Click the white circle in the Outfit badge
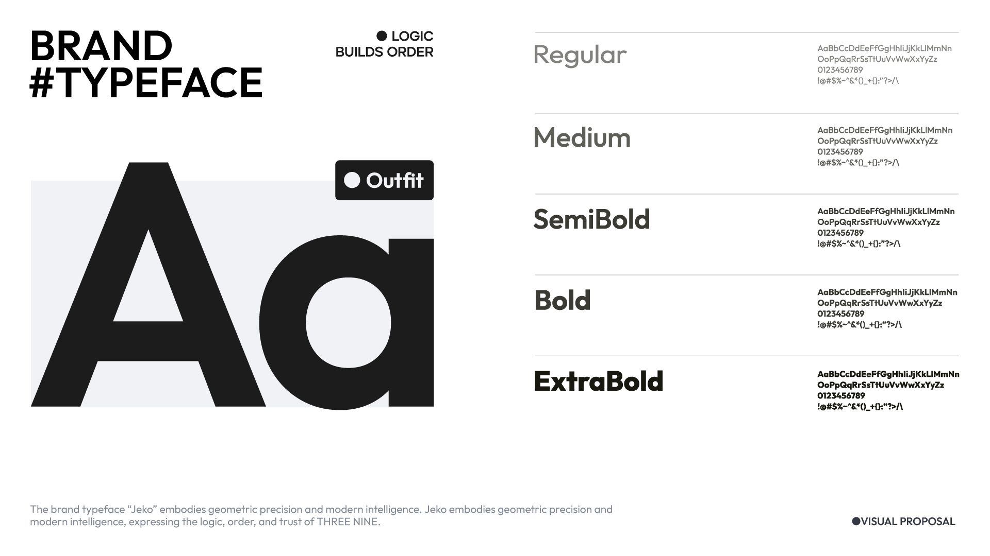The image size is (990, 556). [x=352, y=180]
